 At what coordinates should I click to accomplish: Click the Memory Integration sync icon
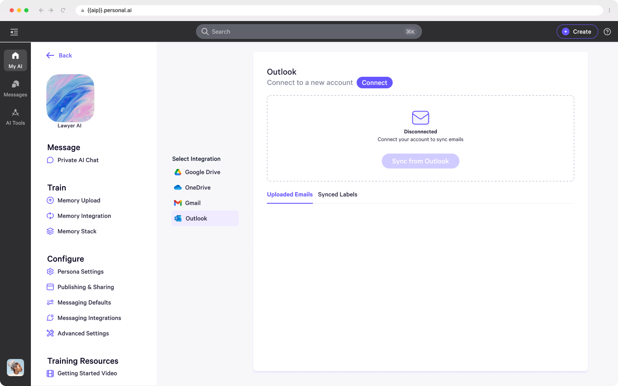point(50,216)
